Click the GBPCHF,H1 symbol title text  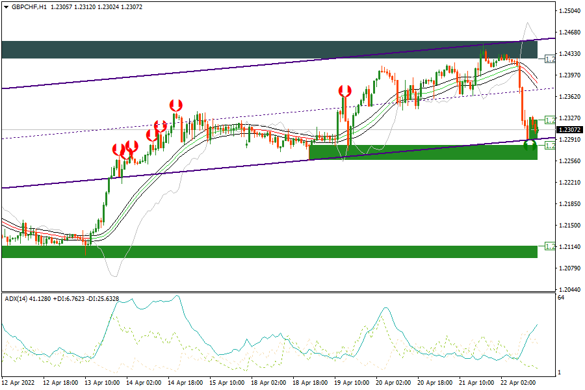[x=29, y=7]
